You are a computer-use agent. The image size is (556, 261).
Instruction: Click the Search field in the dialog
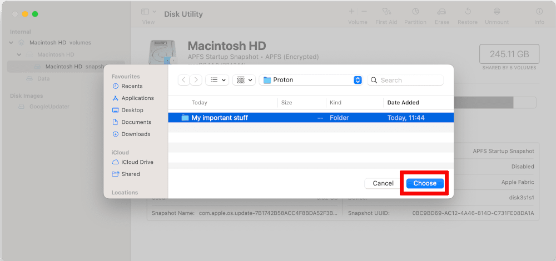coord(405,80)
